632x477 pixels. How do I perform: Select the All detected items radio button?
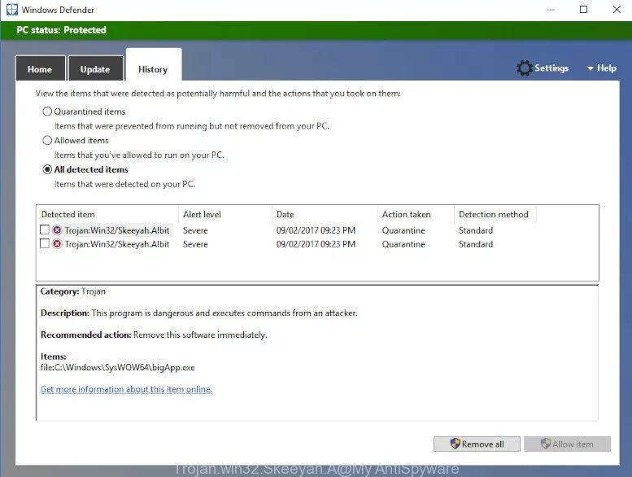(x=47, y=169)
